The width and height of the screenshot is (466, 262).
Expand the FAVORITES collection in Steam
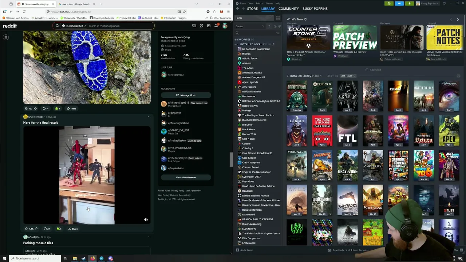point(236,39)
